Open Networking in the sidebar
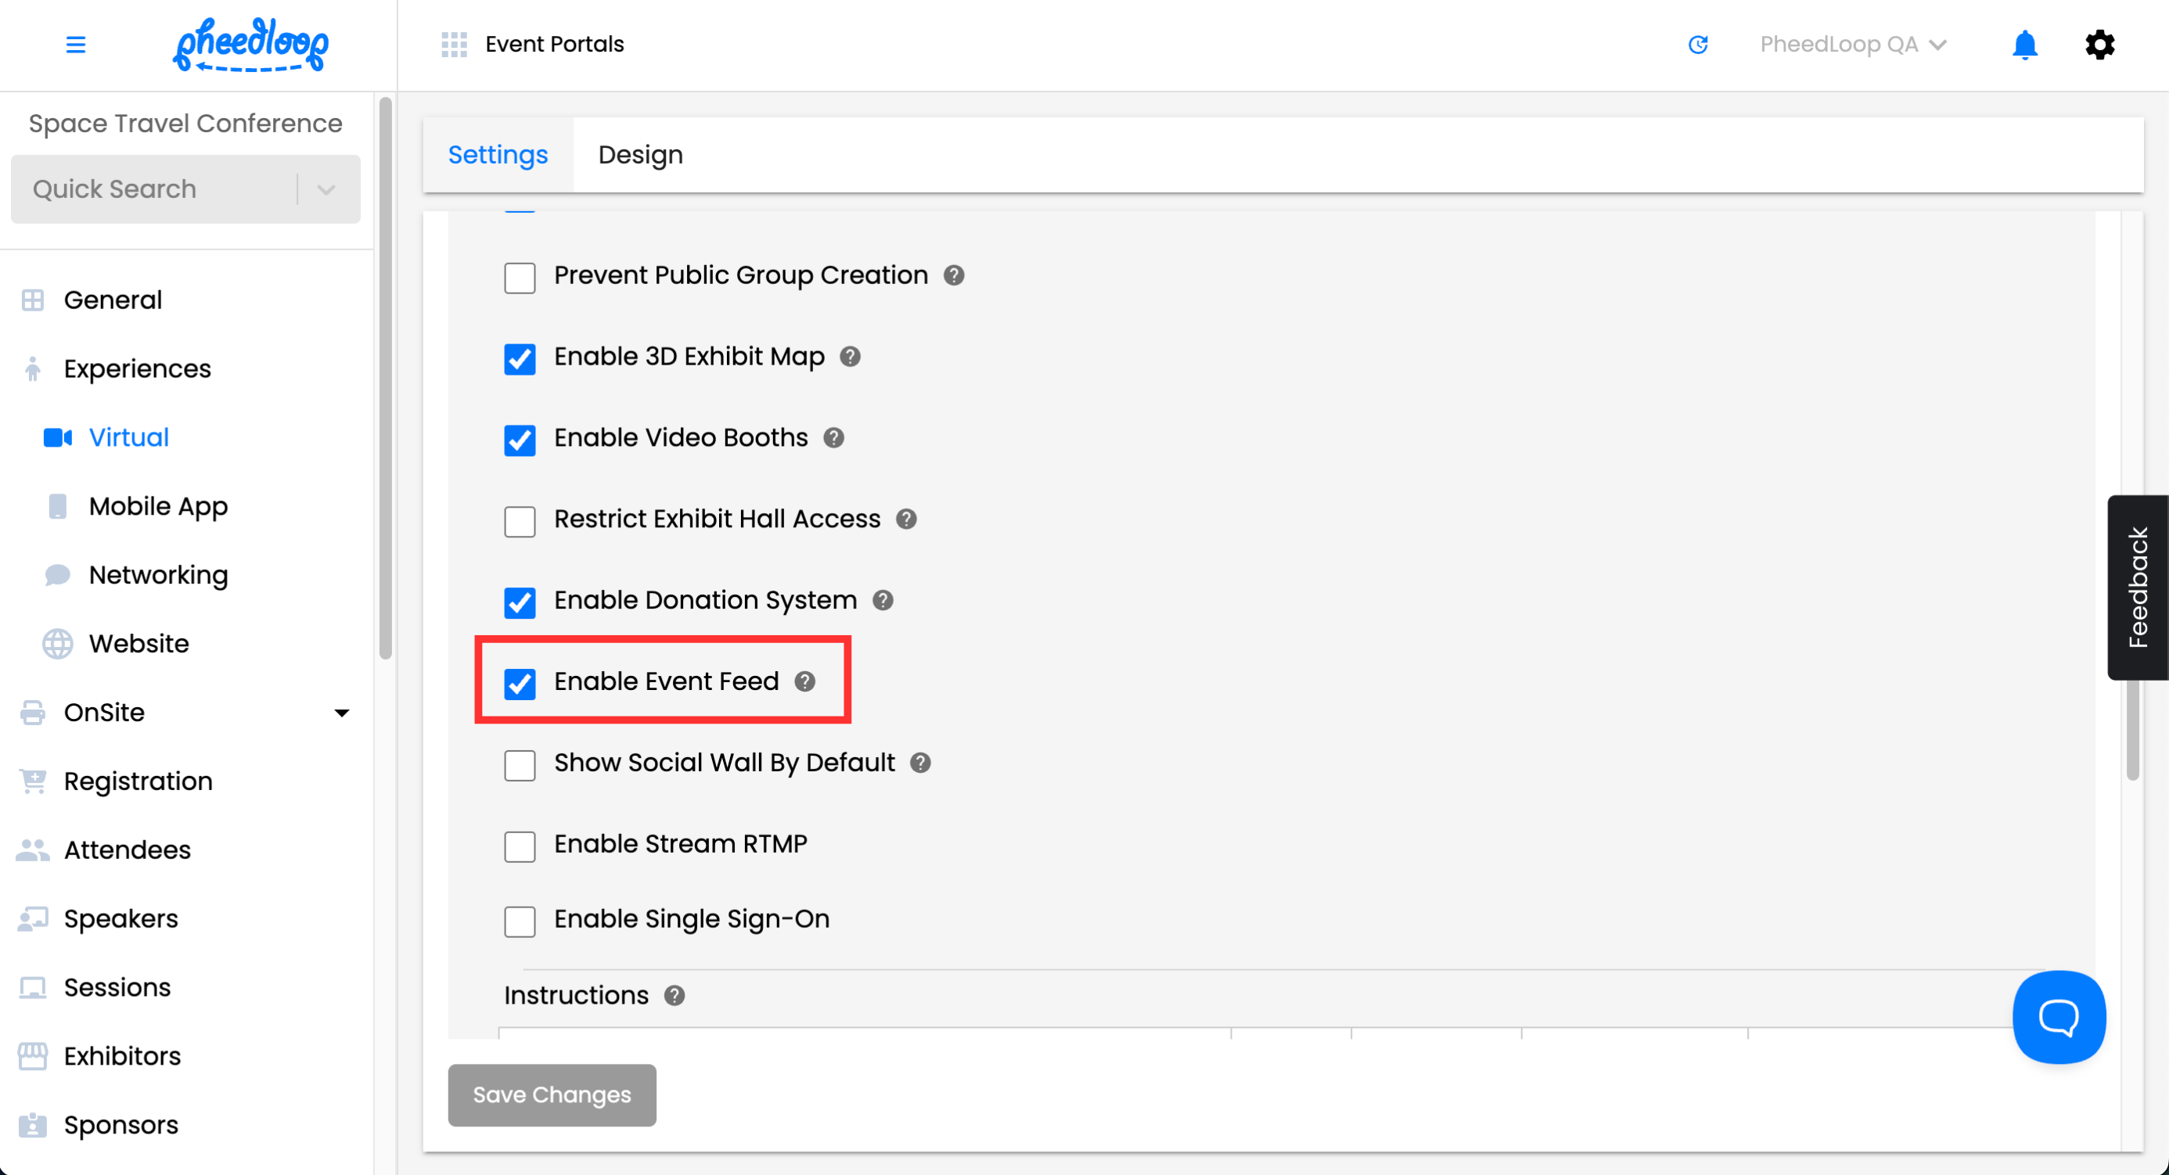The image size is (2169, 1175). point(158,575)
